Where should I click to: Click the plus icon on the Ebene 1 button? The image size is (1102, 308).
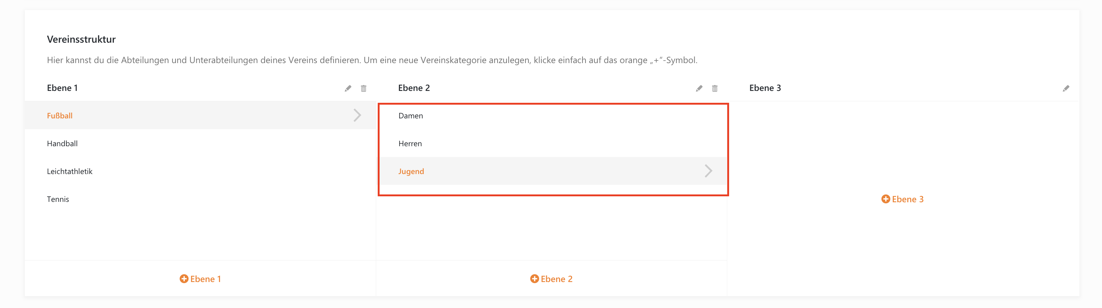pos(184,278)
